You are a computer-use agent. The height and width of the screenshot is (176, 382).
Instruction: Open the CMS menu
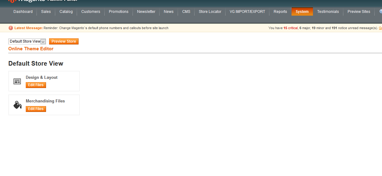pos(186,12)
